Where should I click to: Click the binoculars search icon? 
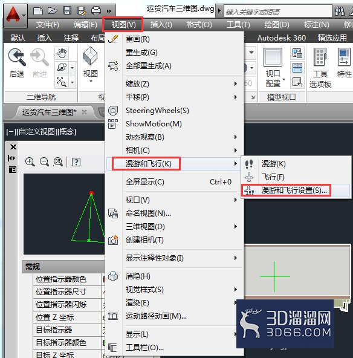click(x=340, y=11)
